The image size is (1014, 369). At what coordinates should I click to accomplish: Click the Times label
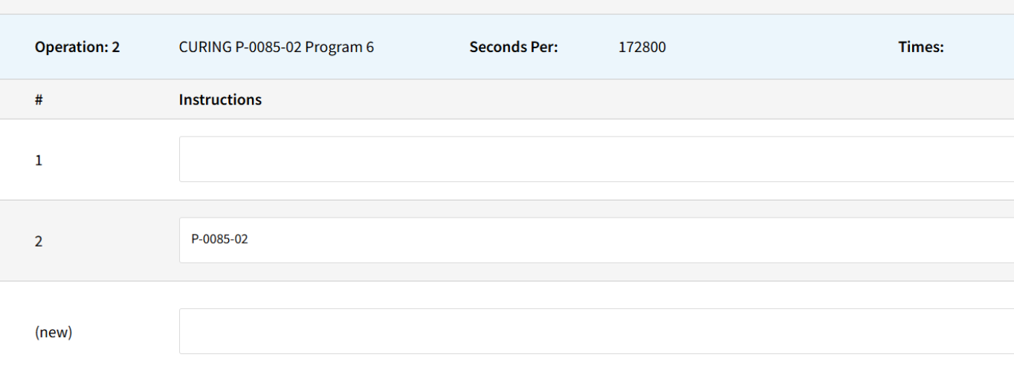tap(921, 48)
